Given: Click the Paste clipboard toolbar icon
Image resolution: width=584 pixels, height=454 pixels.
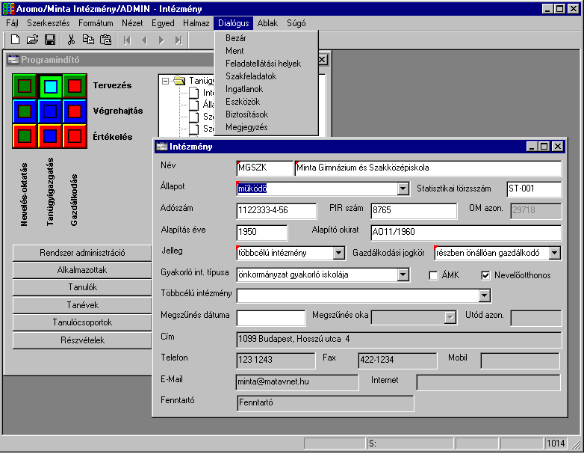Looking at the screenshot, I should click(x=106, y=40).
